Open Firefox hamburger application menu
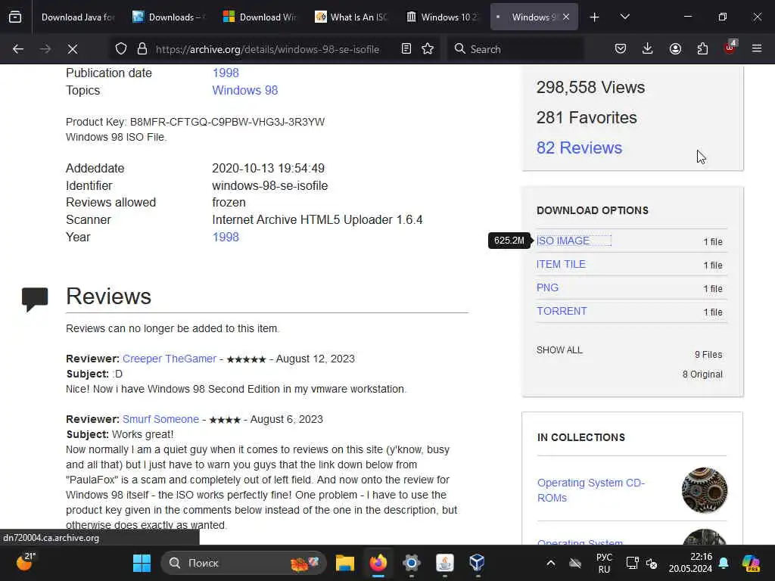The height and width of the screenshot is (581, 775). pyautogui.click(x=757, y=49)
